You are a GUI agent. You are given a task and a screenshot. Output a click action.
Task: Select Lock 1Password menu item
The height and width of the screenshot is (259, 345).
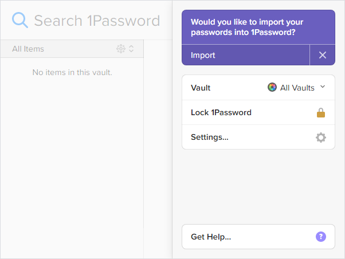click(258, 112)
